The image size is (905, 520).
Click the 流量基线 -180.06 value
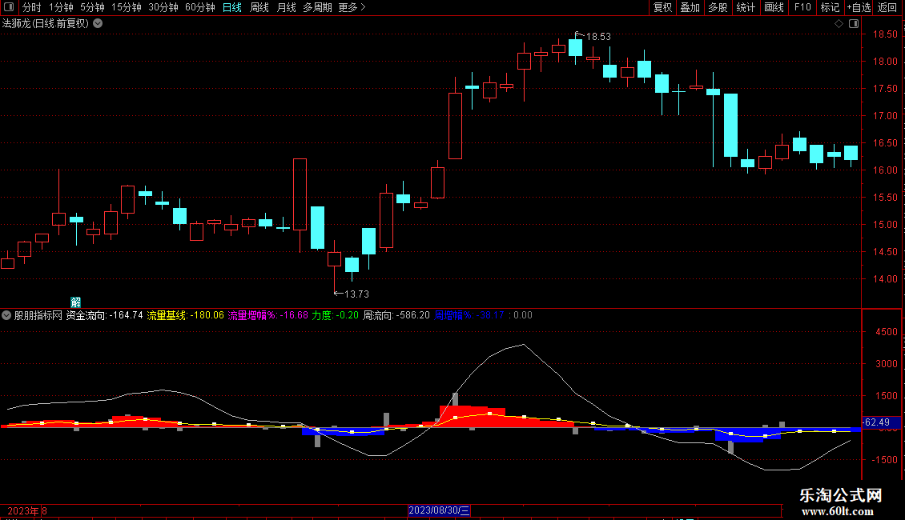click(185, 315)
